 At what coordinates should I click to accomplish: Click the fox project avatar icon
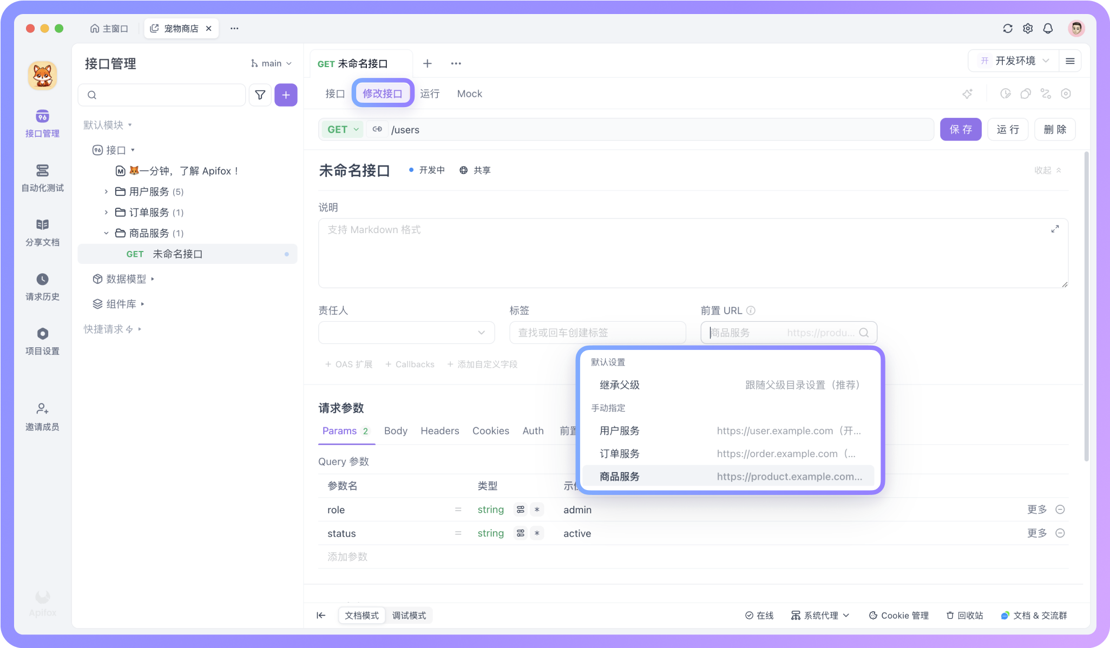pos(42,76)
